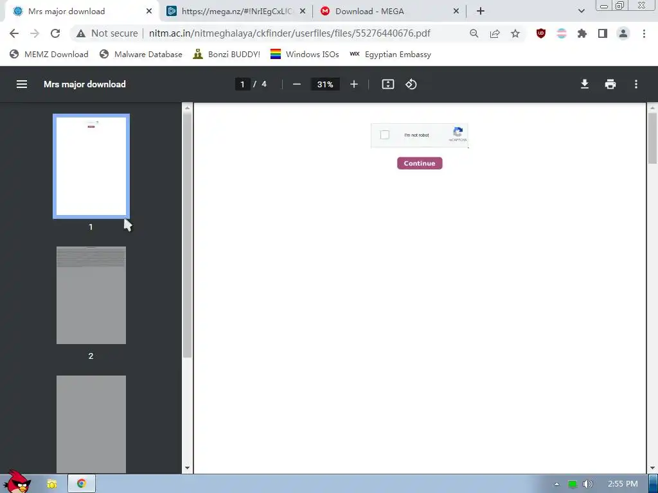
Task: Click the zoom magnifier in address bar
Action: 474,33
